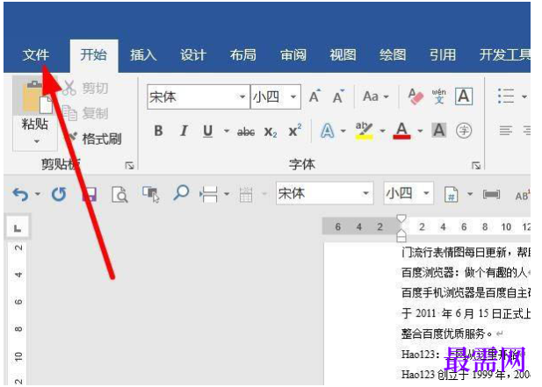Click the Font group dialog launcher
542x387 pixels.
click(x=476, y=166)
